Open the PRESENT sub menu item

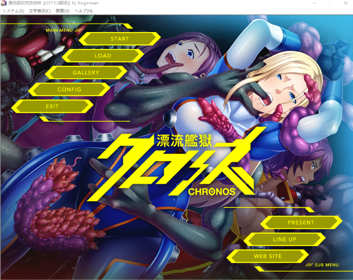point(301,222)
